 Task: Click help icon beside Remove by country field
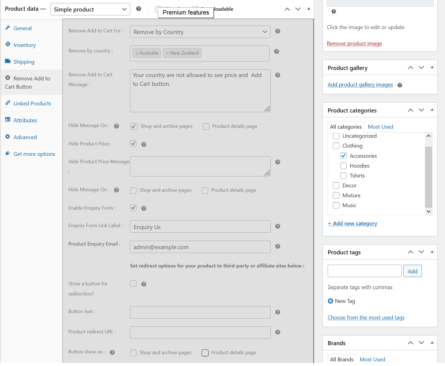277,52
